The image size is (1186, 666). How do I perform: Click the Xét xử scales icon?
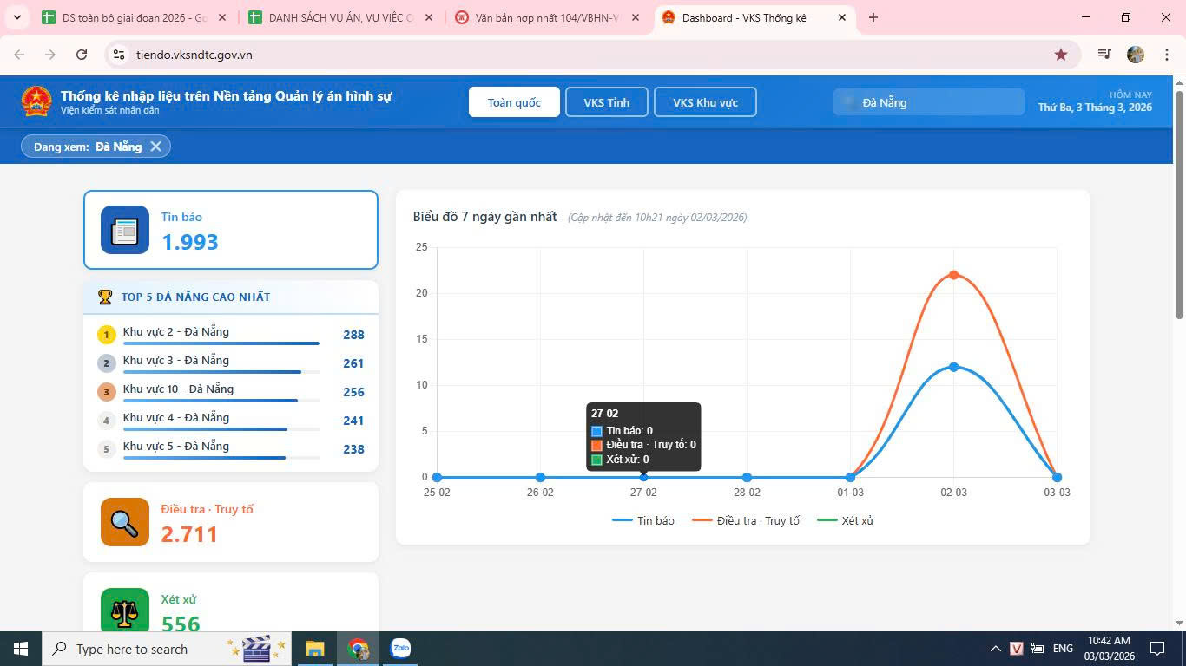125,610
